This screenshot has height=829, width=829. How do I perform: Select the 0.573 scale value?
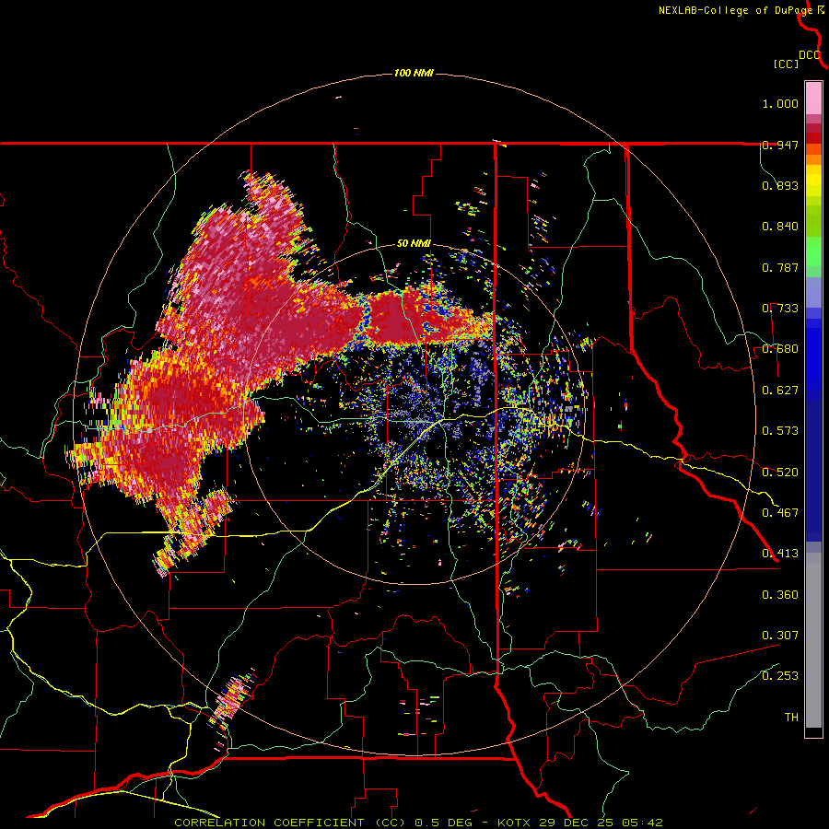(x=780, y=431)
